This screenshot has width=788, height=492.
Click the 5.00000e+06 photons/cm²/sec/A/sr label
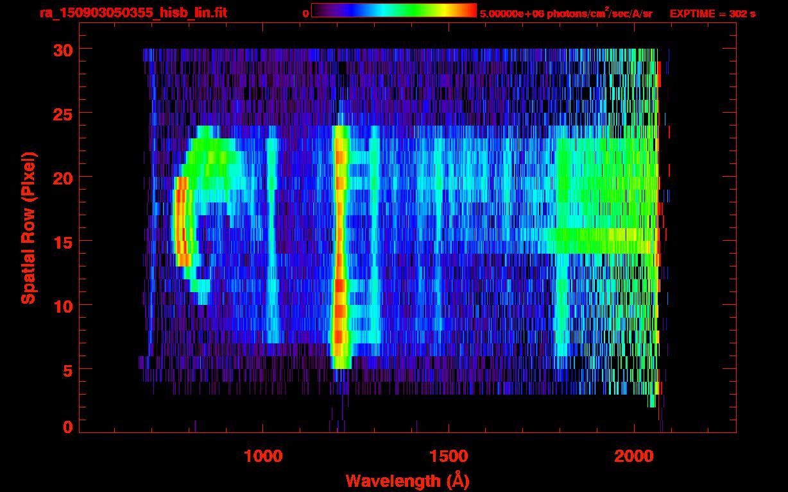[566, 13]
